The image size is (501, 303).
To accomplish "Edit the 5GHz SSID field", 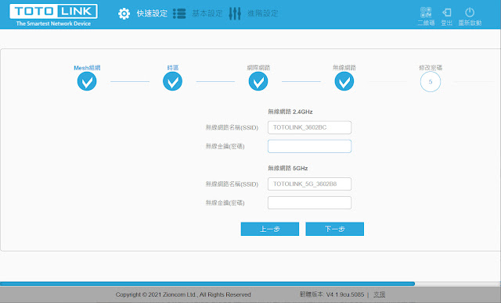I will pyautogui.click(x=310, y=184).
